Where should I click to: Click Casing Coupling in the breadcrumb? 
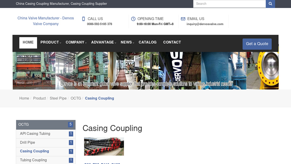coord(99,98)
